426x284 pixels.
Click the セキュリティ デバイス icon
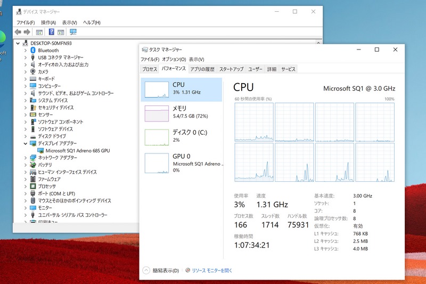[x=33, y=108]
